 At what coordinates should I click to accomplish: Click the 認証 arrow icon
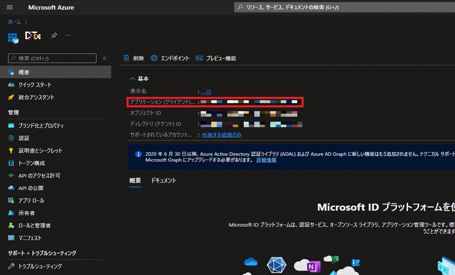(x=11, y=138)
